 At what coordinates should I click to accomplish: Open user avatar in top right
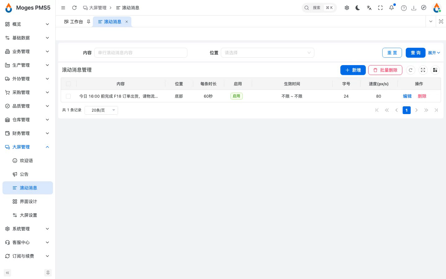[x=437, y=8]
